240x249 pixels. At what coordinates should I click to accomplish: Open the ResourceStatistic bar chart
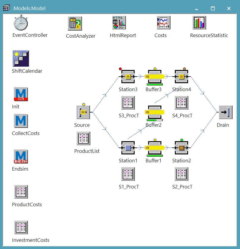199,23
